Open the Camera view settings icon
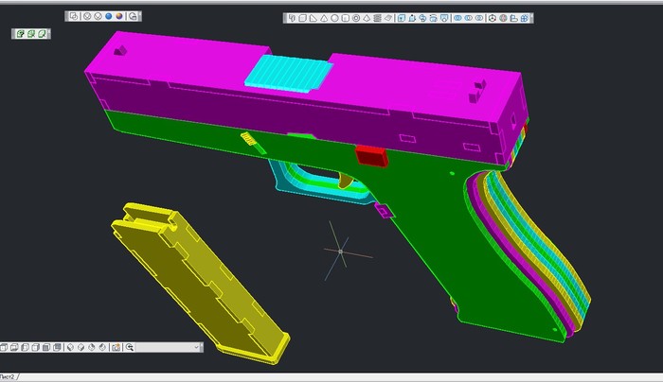 pyautogui.click(x=116, y=347)
